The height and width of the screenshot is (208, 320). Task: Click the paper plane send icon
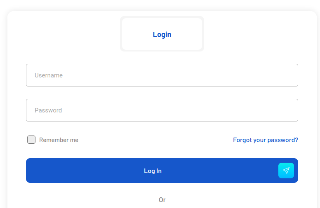tap(286, 171)
